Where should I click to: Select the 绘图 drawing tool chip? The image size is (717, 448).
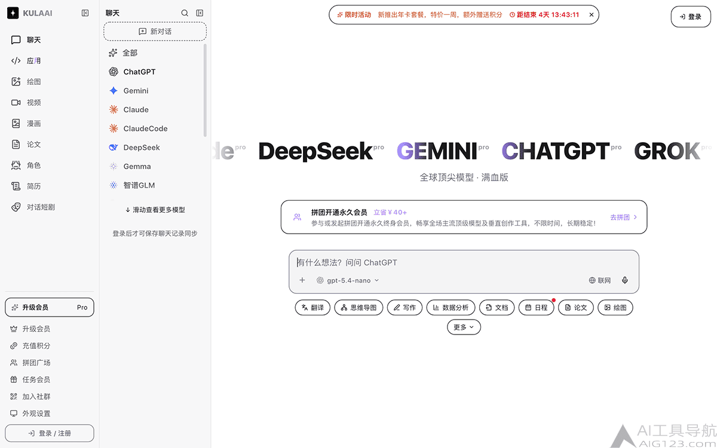(x=615, y=308)
